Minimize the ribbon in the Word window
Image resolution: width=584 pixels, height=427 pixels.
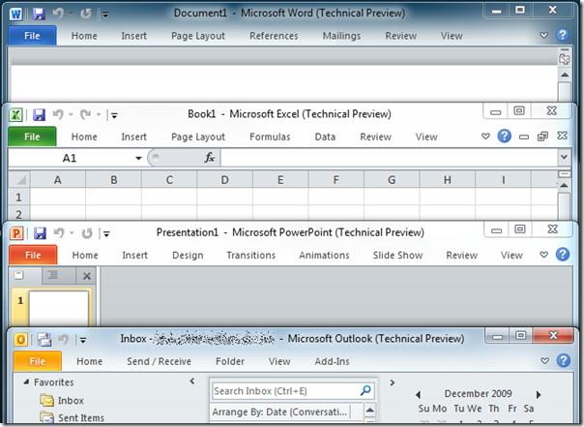coord(543,36)
